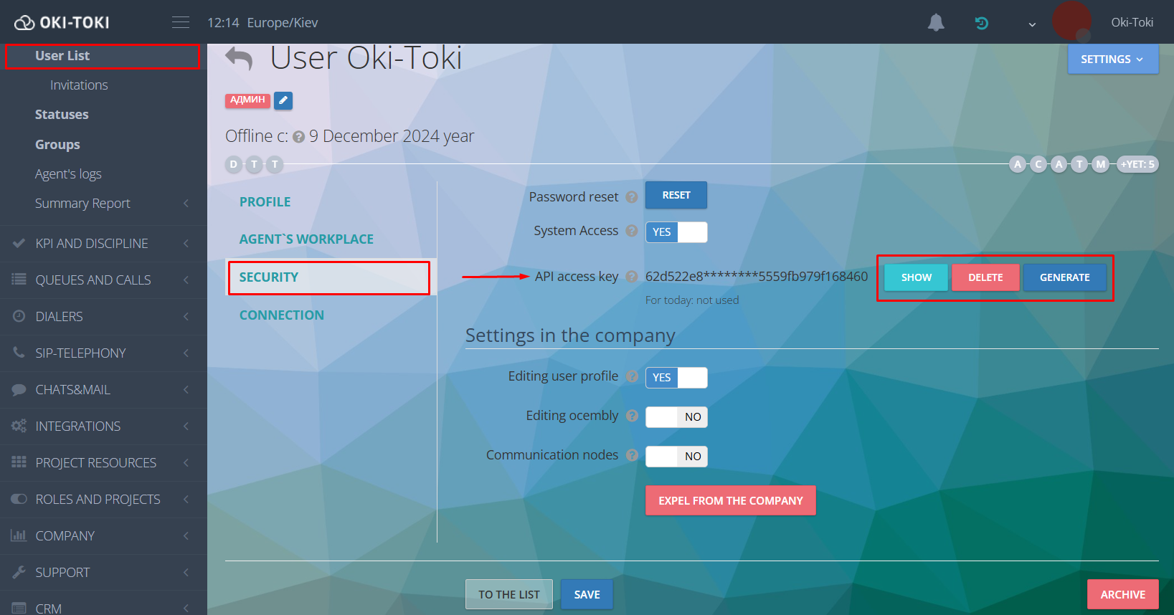Click the M timeline marker
This screenshot has height=615, width=1174.
click(x=1101, y=164)
